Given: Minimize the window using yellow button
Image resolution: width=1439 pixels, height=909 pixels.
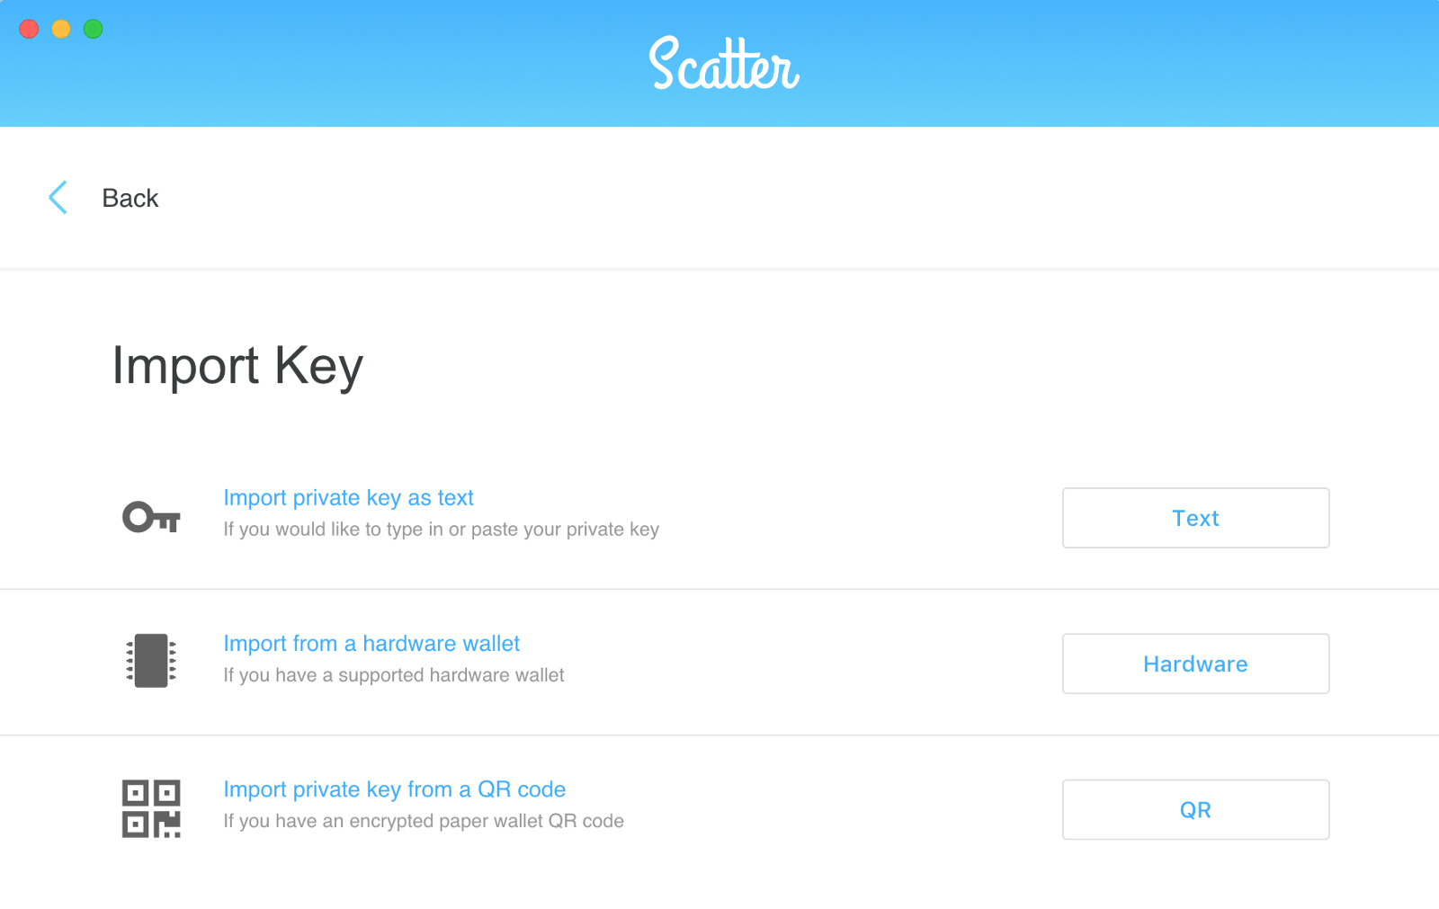Looking at the screenshot, I should (61, 29).
